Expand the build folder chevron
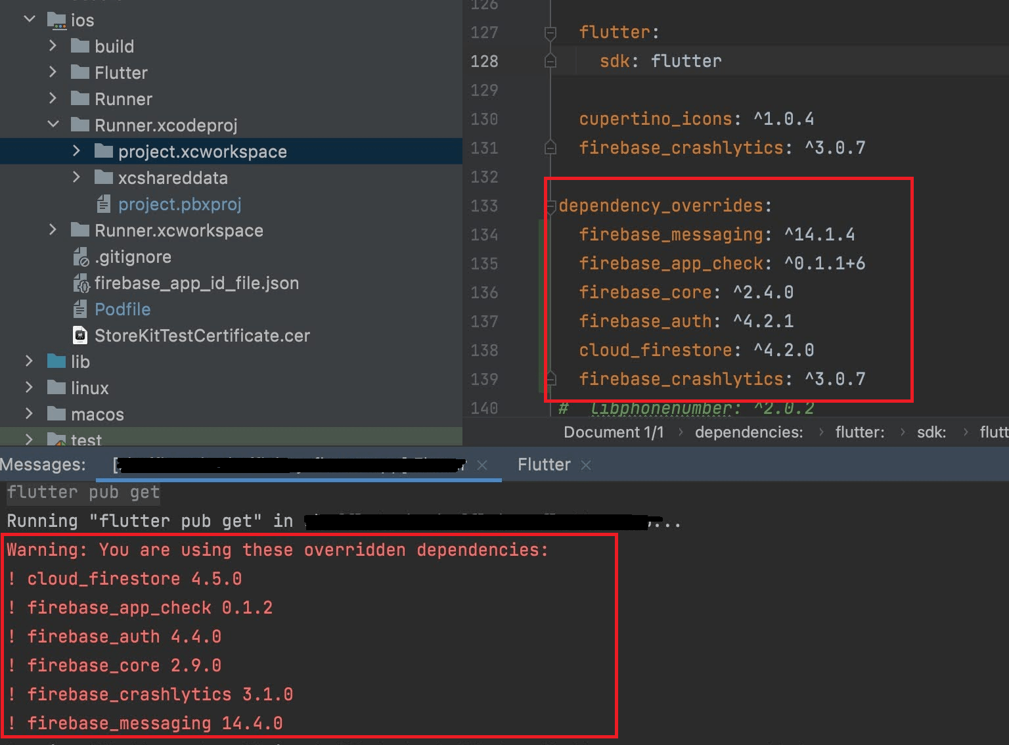 click(53, 45)
